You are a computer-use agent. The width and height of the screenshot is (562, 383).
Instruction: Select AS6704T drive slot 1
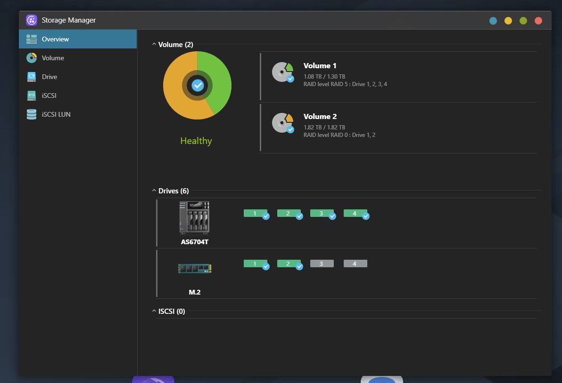tap(255, 214)
